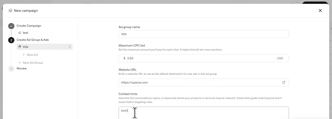Focus the Ad group name field
The width and height of the screenshot is (332, 119).
click(x=203, y=34)
